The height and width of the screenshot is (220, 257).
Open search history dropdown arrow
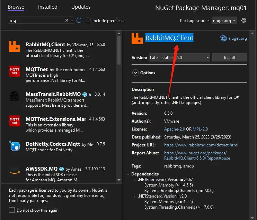point(72,20)
